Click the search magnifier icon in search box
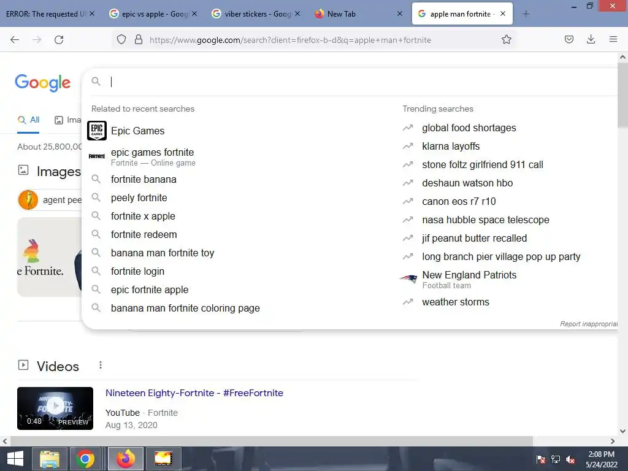 coord(96,82)
